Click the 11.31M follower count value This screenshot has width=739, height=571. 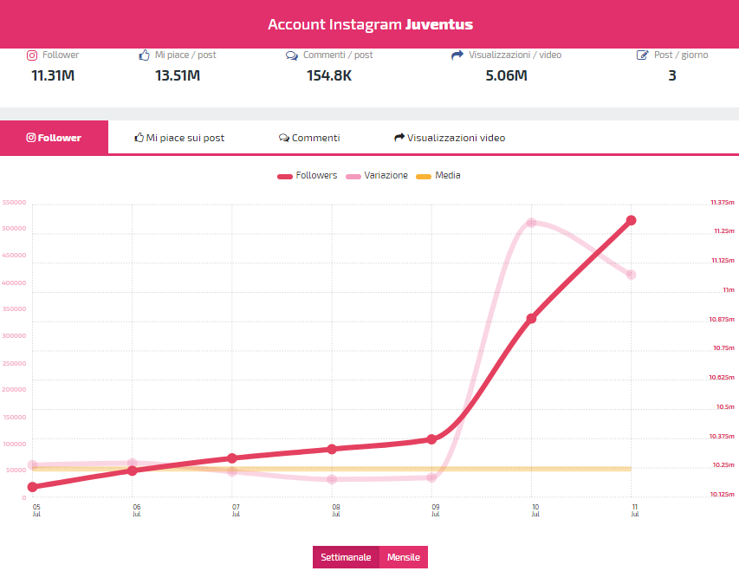tap(53, 75)
